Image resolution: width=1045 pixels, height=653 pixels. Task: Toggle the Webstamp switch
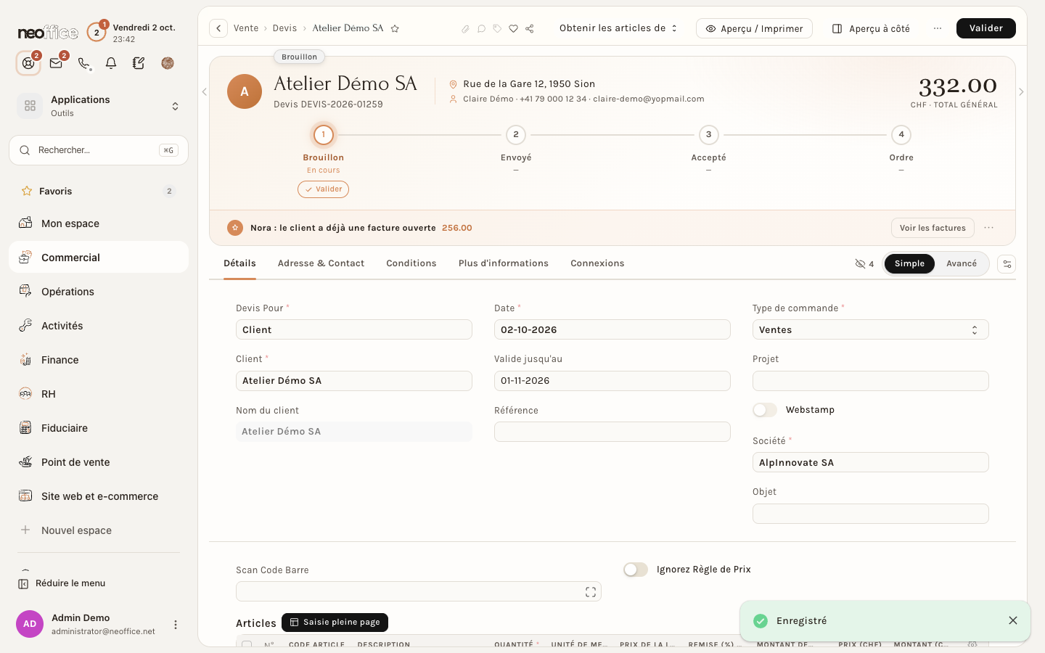pos(765,410)
